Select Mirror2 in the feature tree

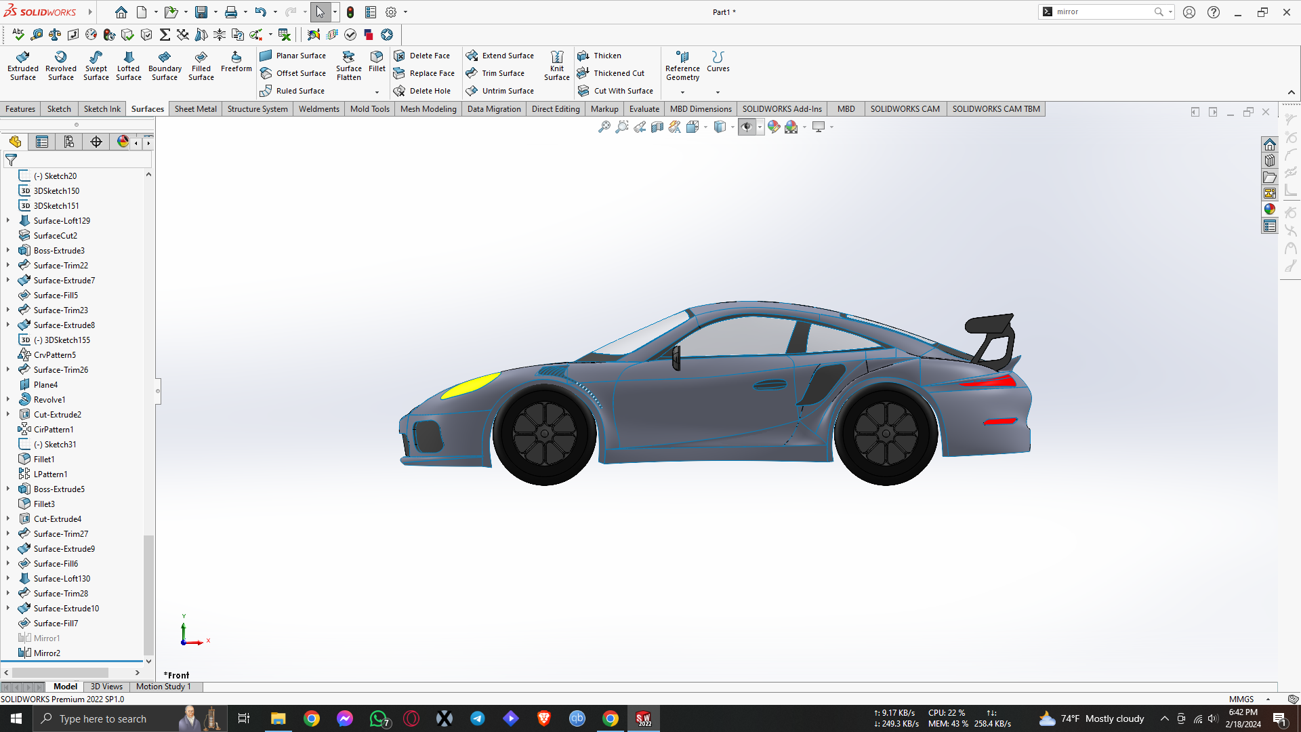[x=47, y=653]
